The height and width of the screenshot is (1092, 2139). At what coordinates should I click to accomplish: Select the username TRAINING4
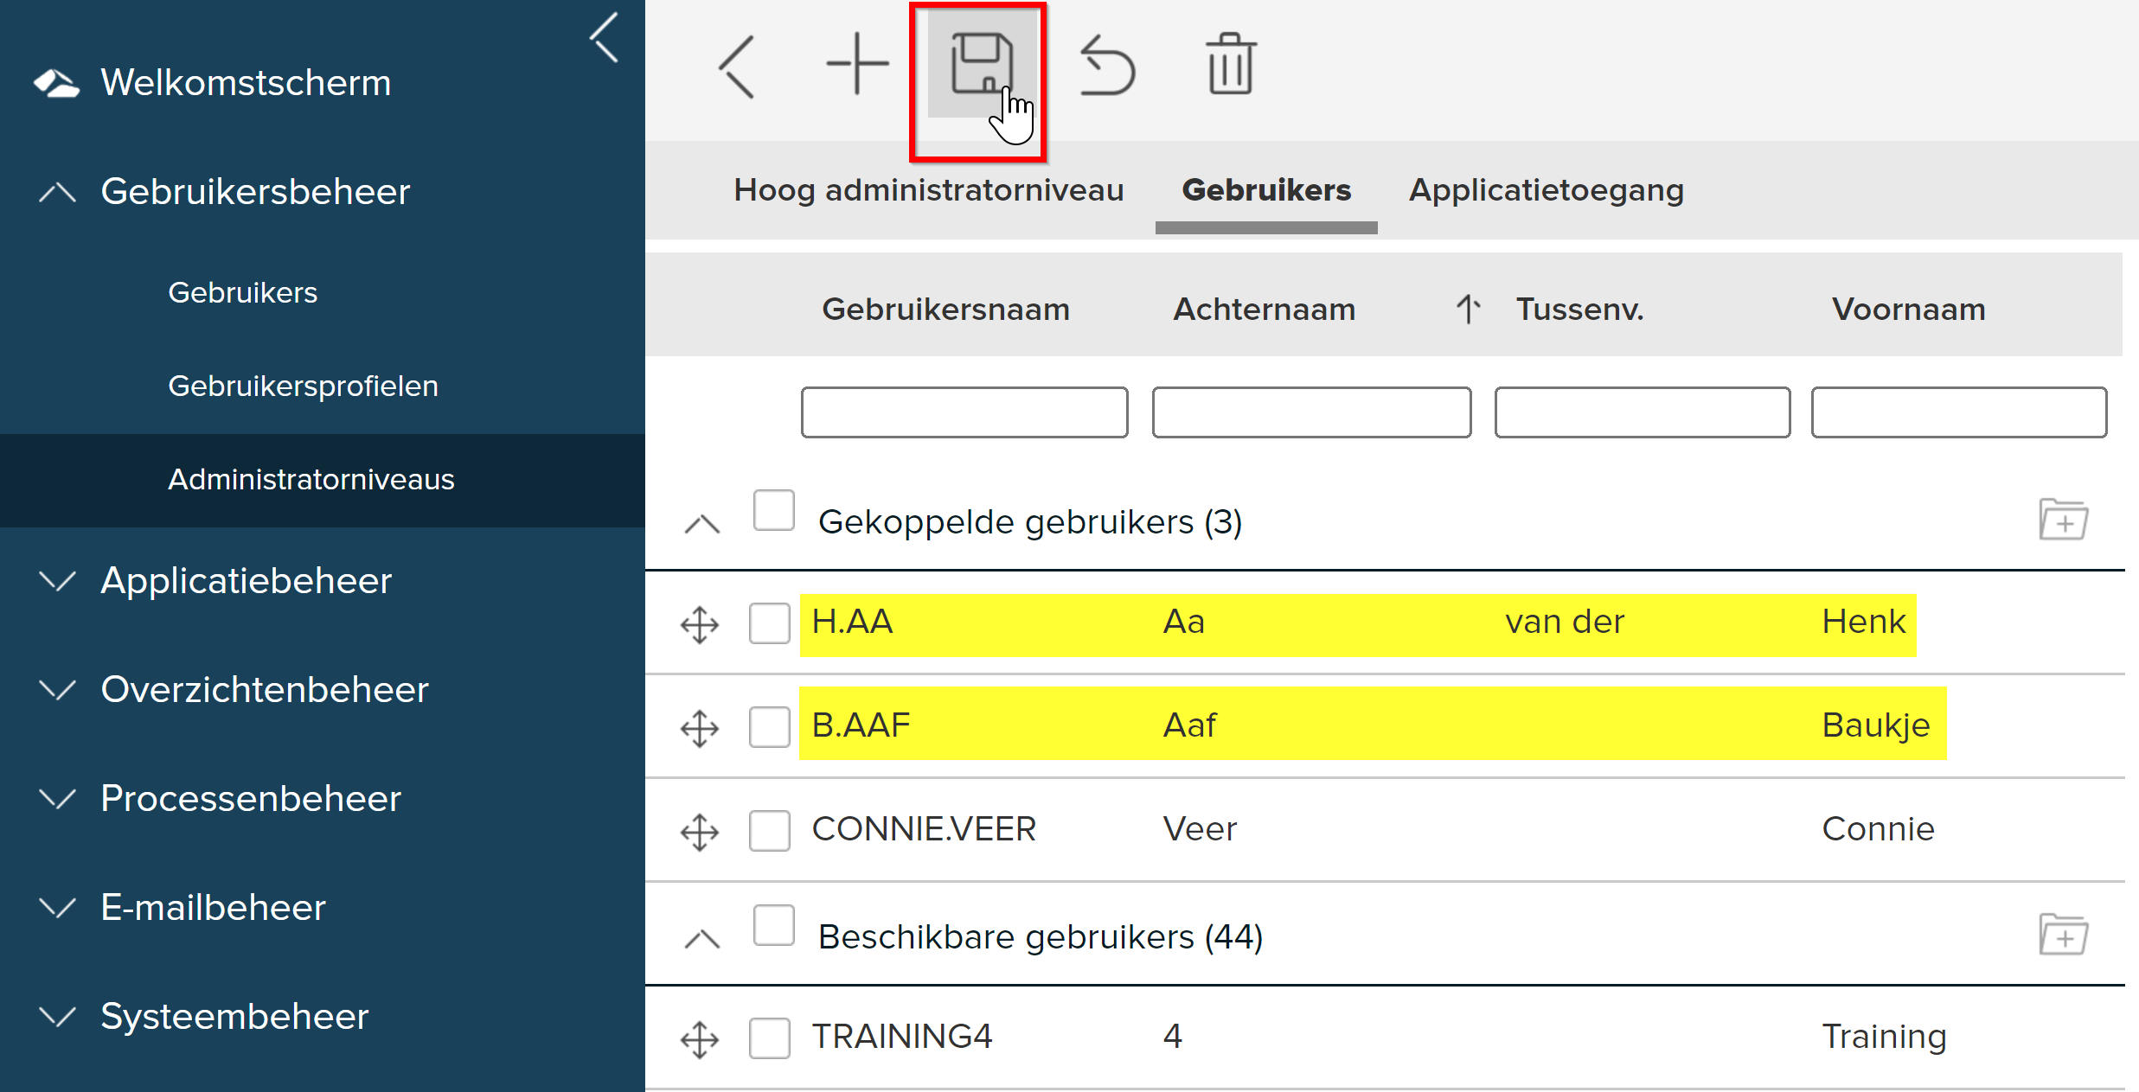(902, 1037)
